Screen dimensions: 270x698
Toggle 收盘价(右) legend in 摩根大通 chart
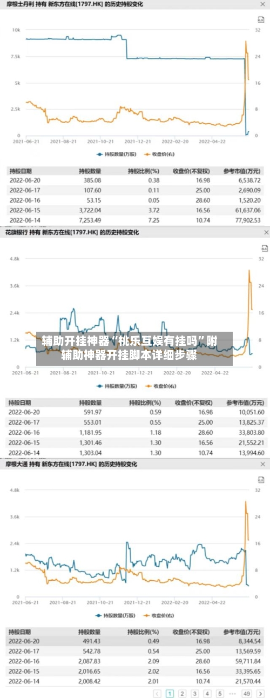click(x=159, y=615)
